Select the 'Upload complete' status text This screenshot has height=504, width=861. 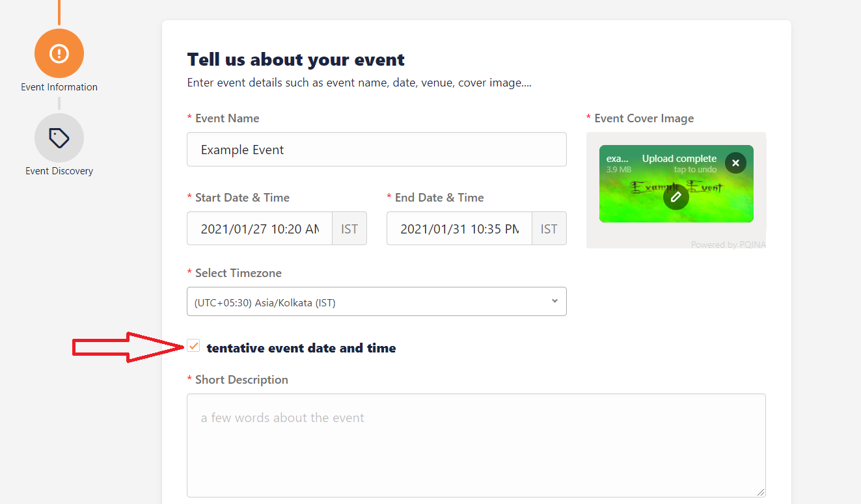pyautogui.click(x=679, y=159)
